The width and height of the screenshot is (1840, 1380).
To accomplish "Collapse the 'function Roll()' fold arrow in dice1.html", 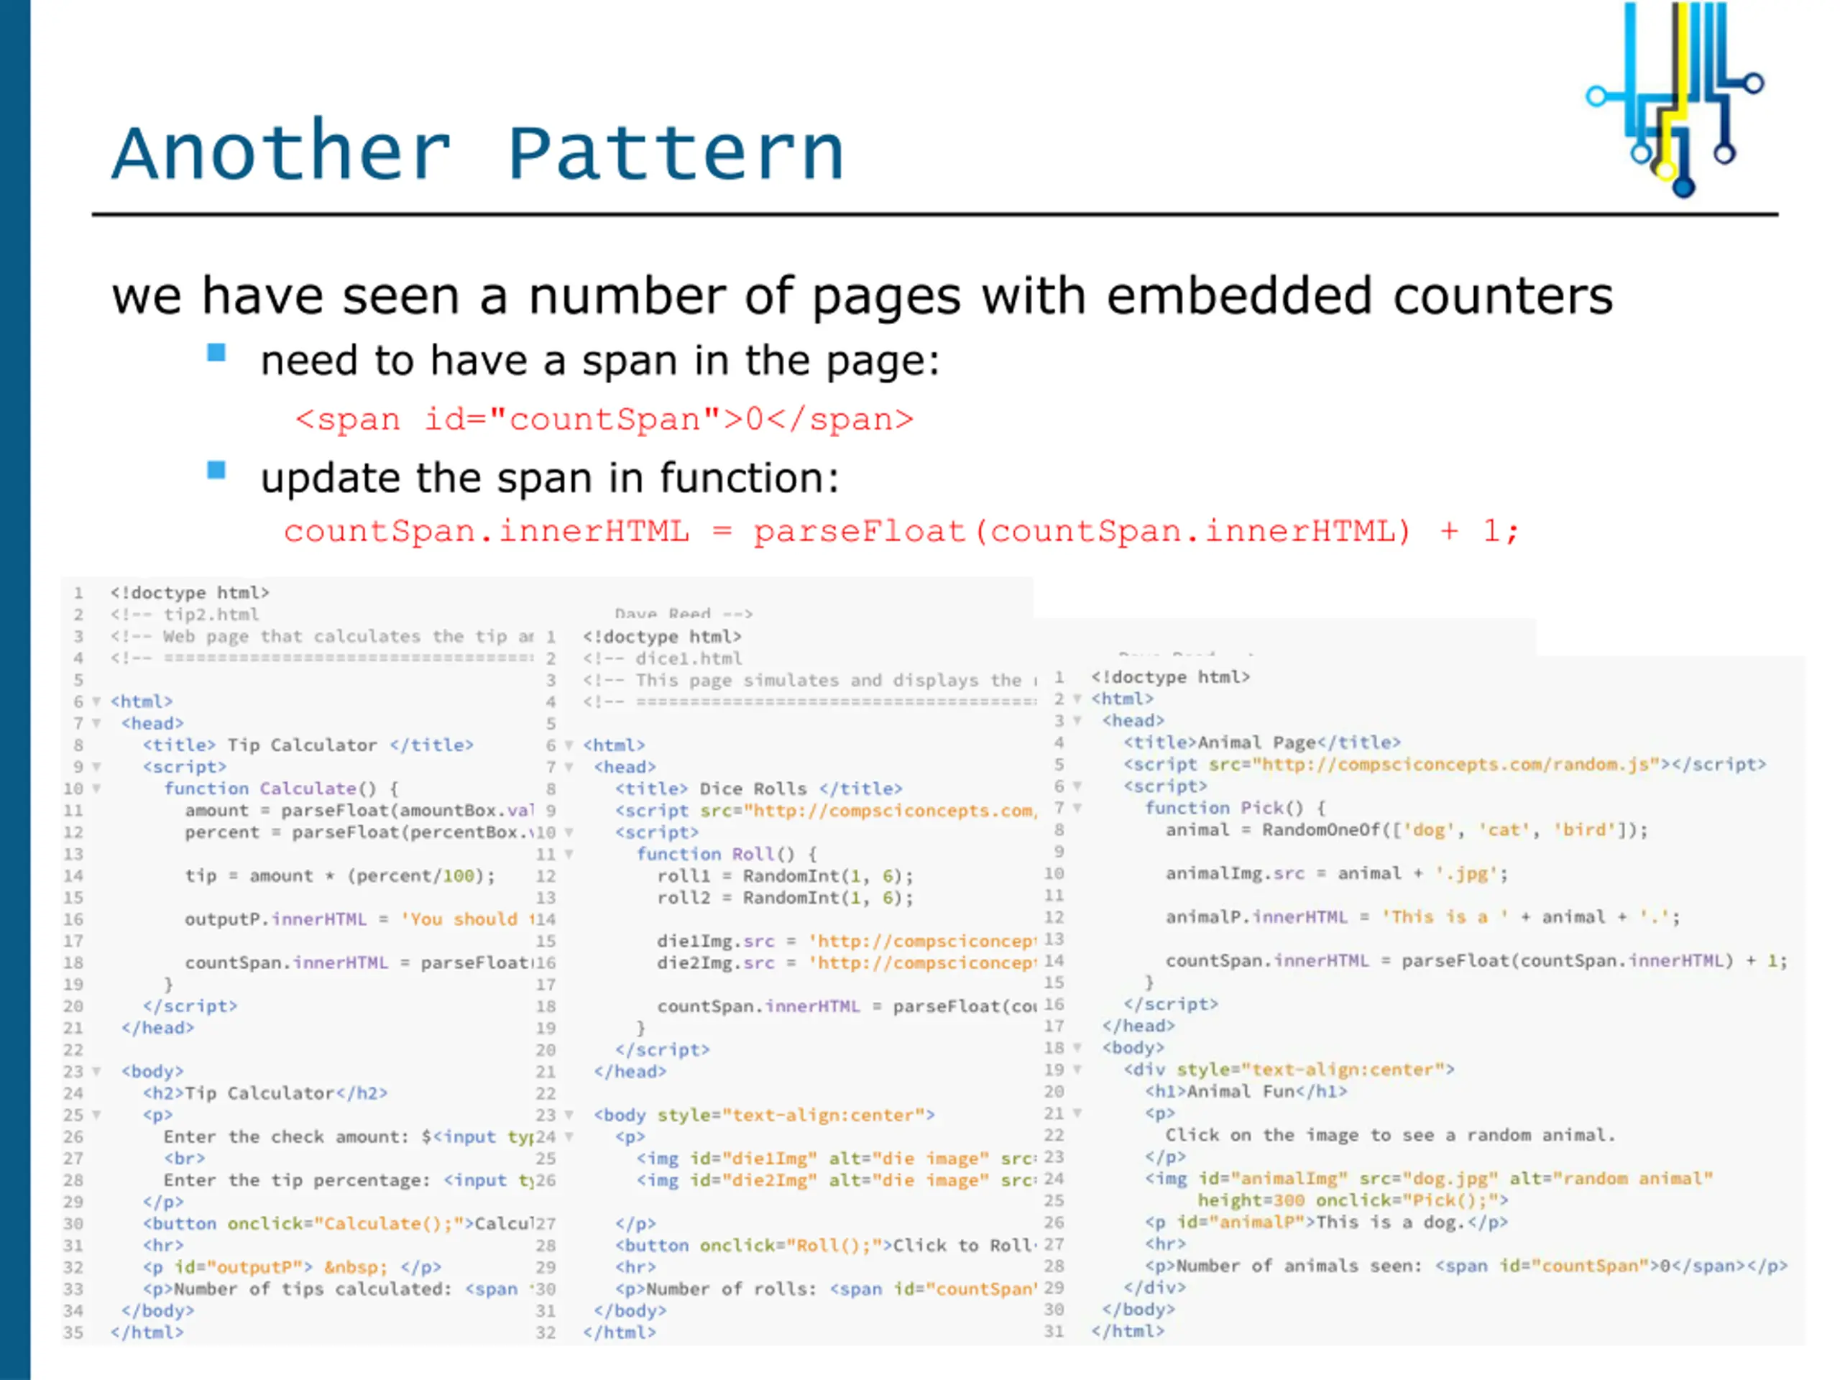I will pos(569,853).
